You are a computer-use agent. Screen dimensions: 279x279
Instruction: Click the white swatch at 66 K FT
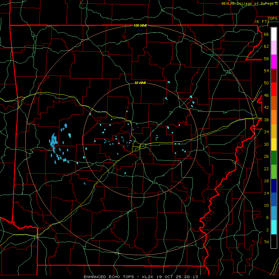274,34
